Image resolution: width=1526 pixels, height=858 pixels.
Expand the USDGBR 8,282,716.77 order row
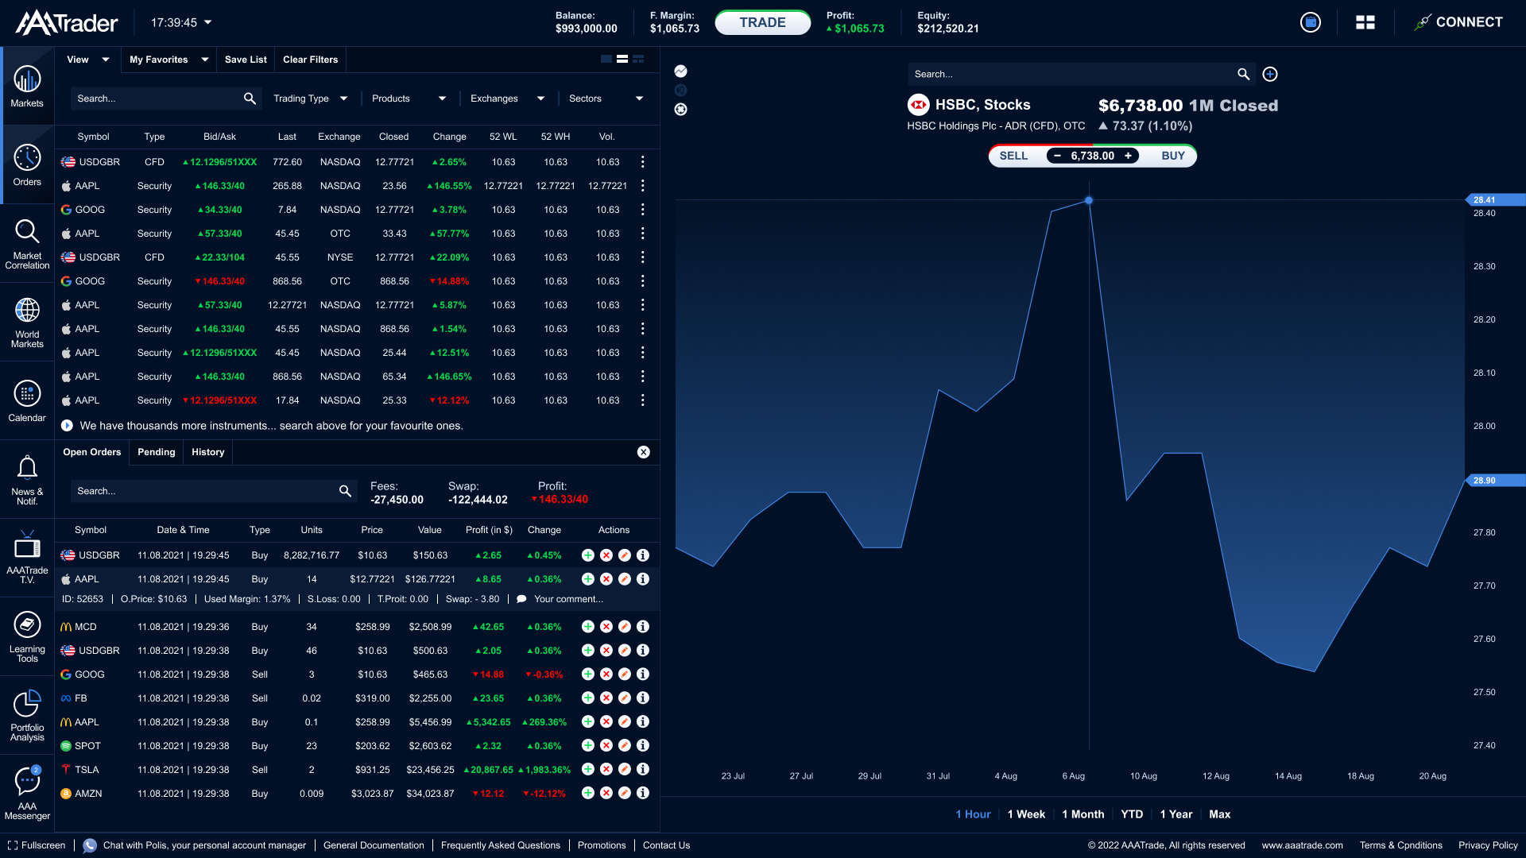(357, 555)
